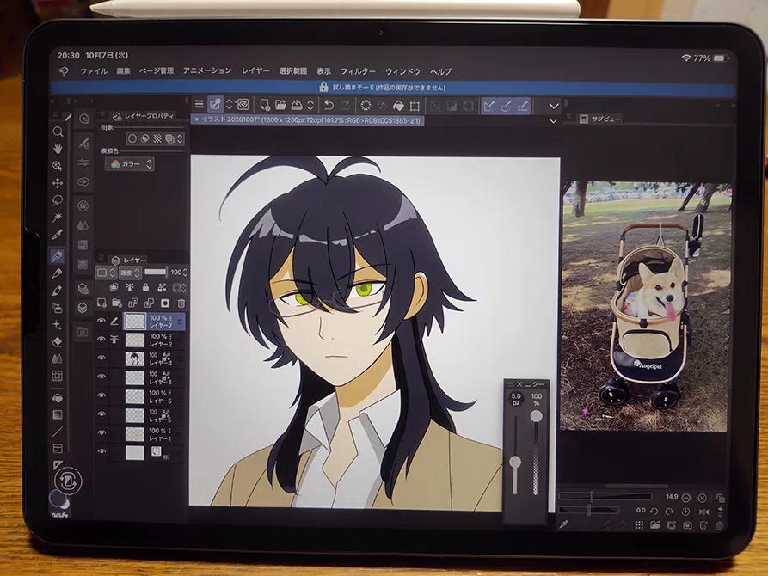The width and height of the screenshot is (768, 576).
Task: Select the magnifier Zoom tool
Action: 58,132
